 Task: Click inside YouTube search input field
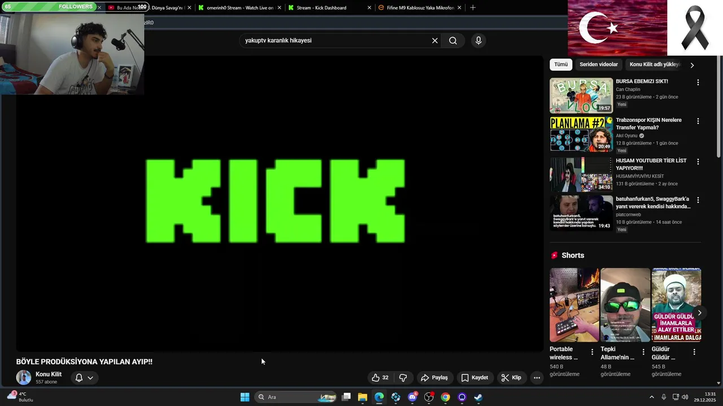[x=334, y=41]
